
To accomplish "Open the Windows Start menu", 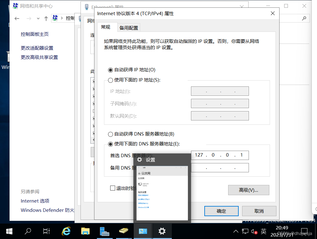I will (9, 231).
